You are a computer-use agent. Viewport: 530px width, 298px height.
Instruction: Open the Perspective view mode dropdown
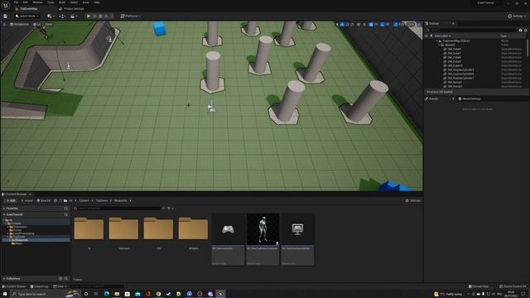19,24
